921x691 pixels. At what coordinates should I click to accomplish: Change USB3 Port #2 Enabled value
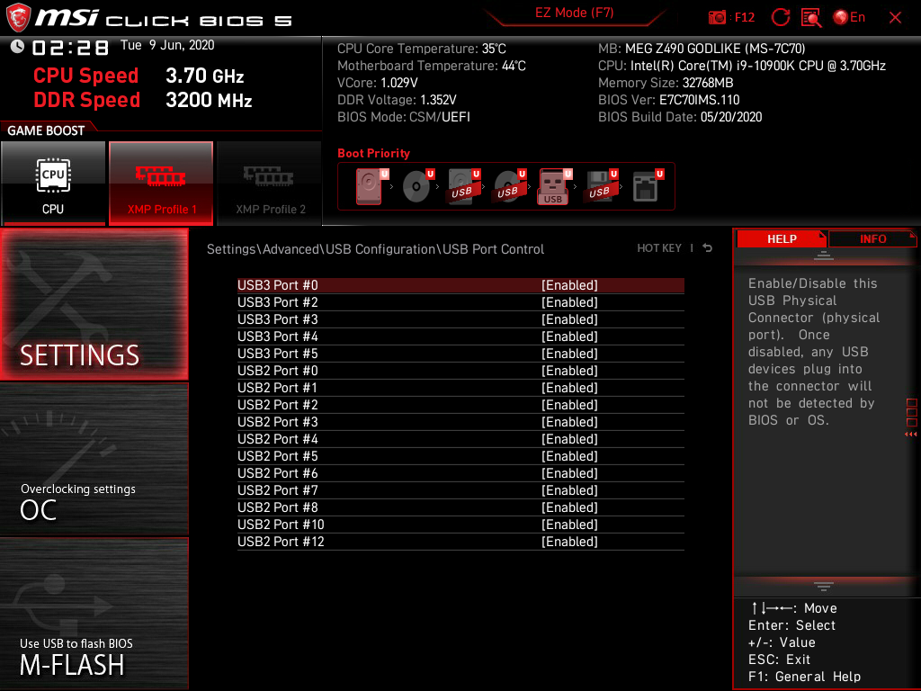pos(569,302)
